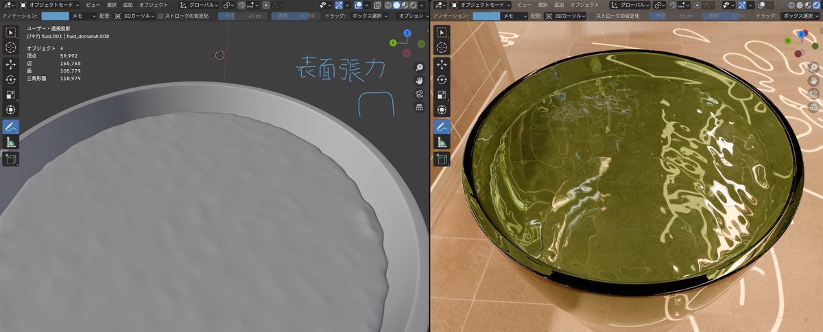
Task: Enable stroke stabilizer checkbox in right viewport
Action: (593, 15)
